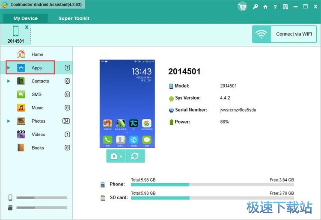The height and width of the screenshot is (220, 321).
Task: Click the Photos picture icon
Action: click(x=21, y=121)
